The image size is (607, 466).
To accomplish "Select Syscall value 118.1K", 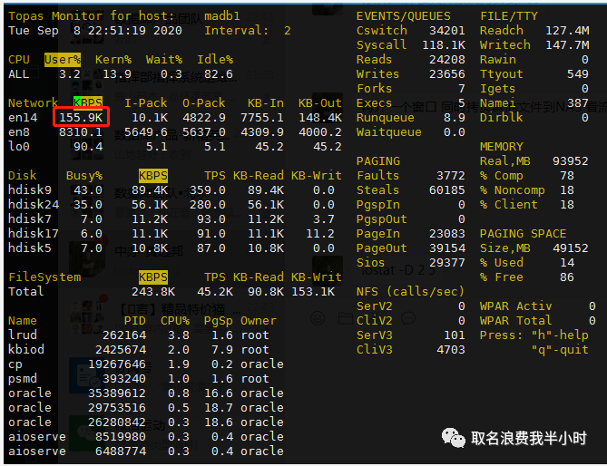I will pyautogui.click(x=444, y=44).
